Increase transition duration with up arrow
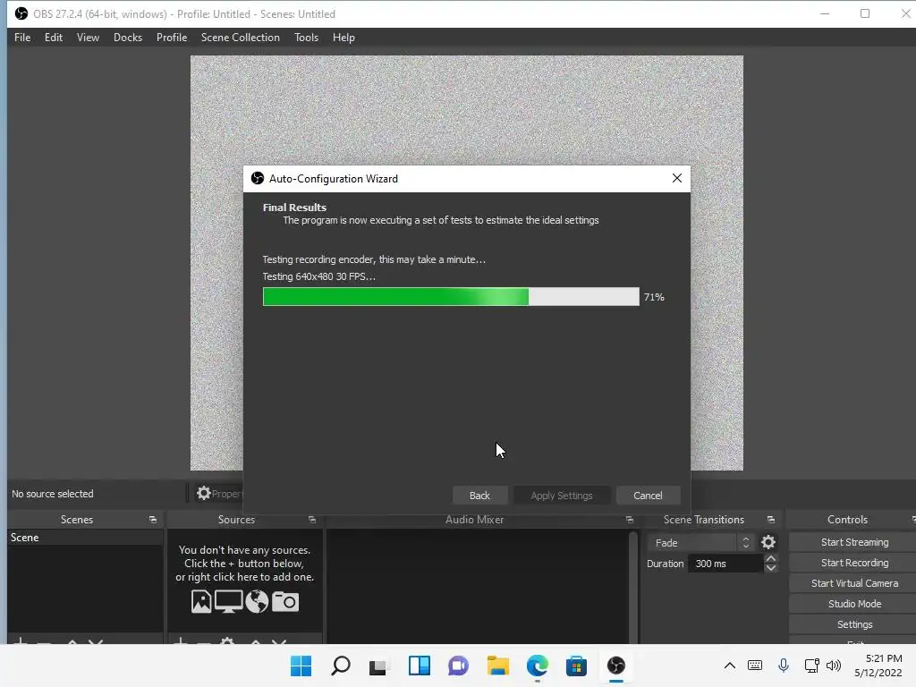Viewport: 916px width, 687px height. coord(770,559)
